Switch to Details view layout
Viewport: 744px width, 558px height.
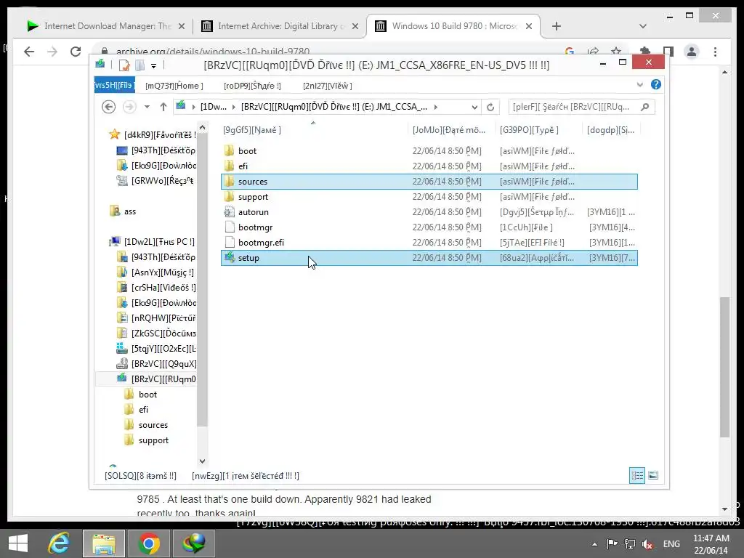pyautogui.click(x=636, y=475)
